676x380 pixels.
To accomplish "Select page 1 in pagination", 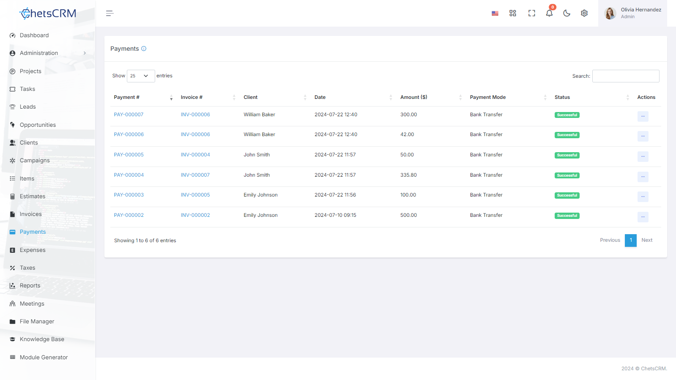I will point(631,240).
